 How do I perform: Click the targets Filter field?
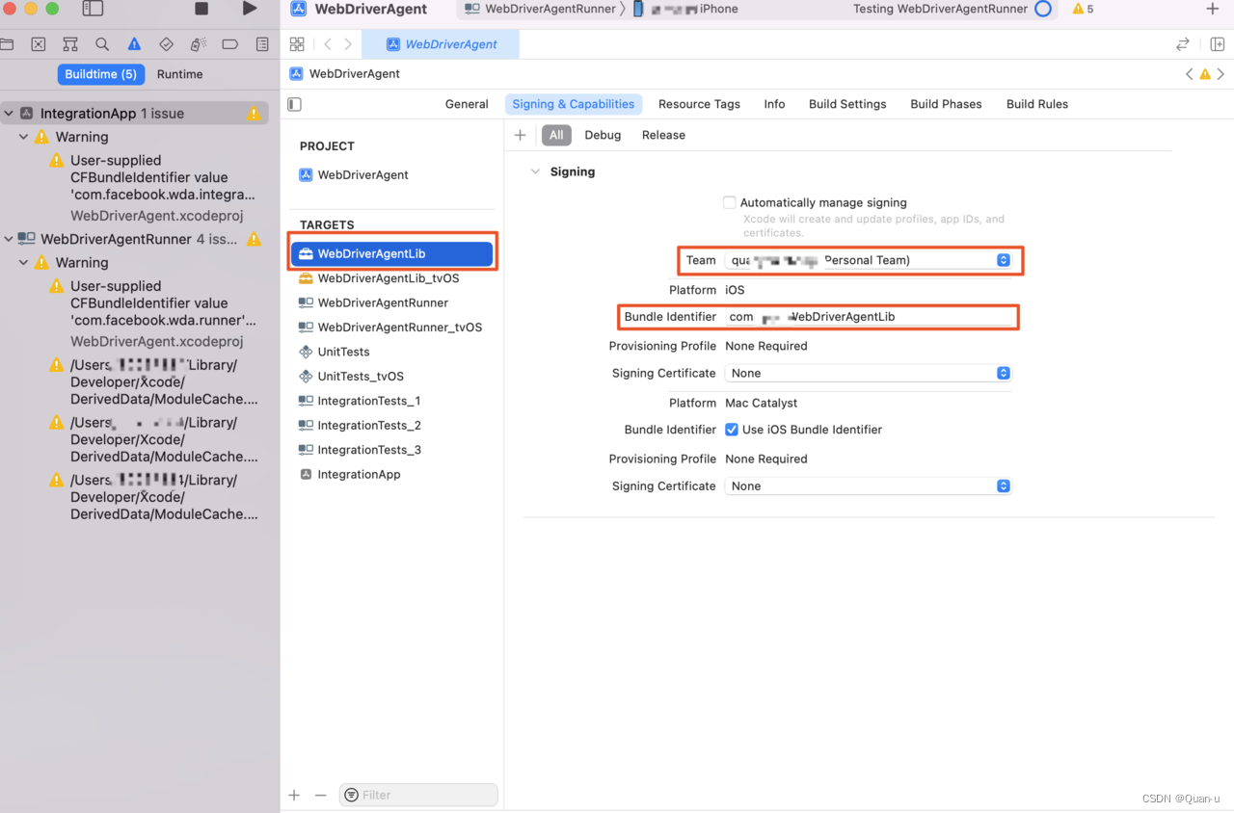[418, 795]
